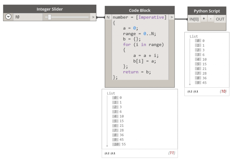Collapse the List header in Code Block preview
The height and width of the screenshot is (161, 245).
click(111, 93)
